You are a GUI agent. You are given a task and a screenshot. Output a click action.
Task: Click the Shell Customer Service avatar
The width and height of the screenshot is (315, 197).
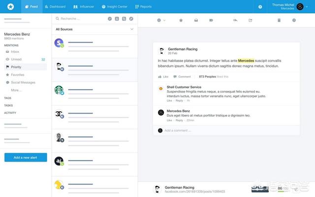click(161, 89)
